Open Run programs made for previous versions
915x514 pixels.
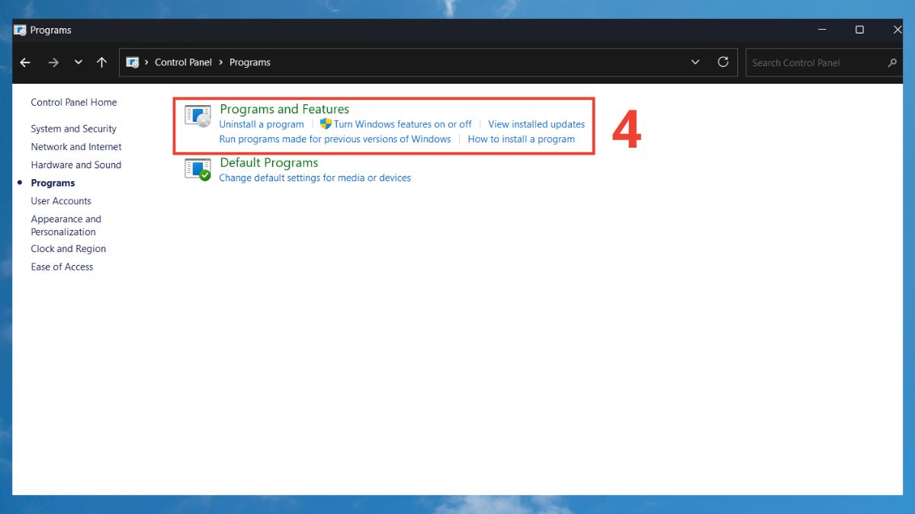pos(335,139)
